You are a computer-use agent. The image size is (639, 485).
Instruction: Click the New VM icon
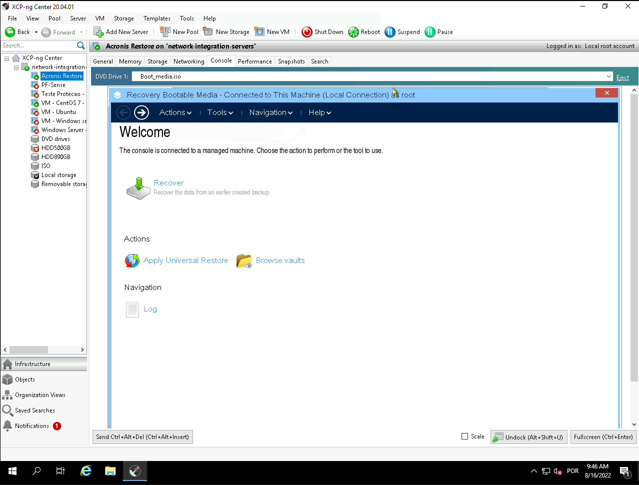[x=259, y=31]
